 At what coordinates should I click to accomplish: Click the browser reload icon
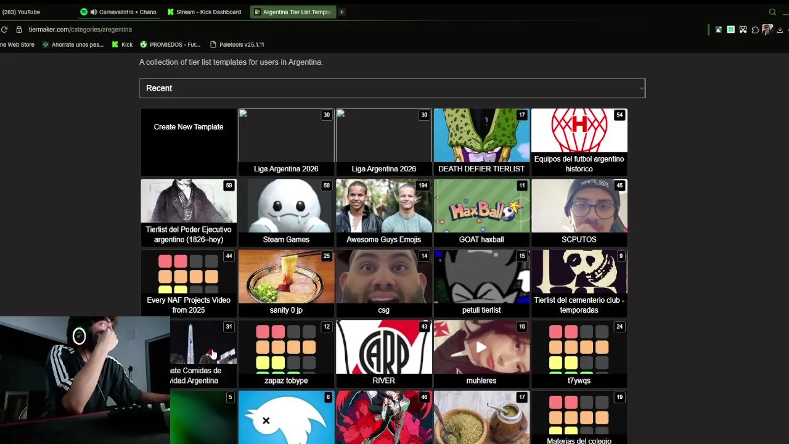(x=4, y=29)
